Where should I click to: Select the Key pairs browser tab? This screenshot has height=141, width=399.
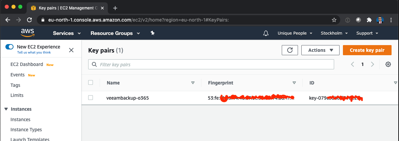click(x=68, y=8)
